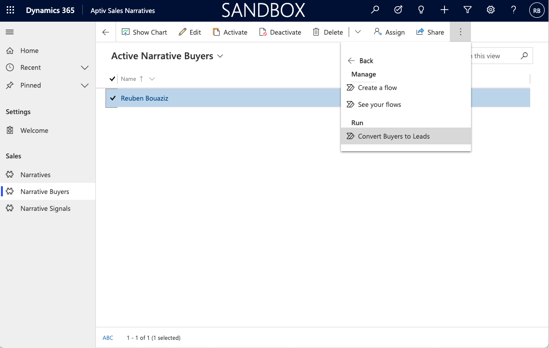Screen dimensions: 549x348
Task: Select See your flows menu item
Action: tap(406, 104)
